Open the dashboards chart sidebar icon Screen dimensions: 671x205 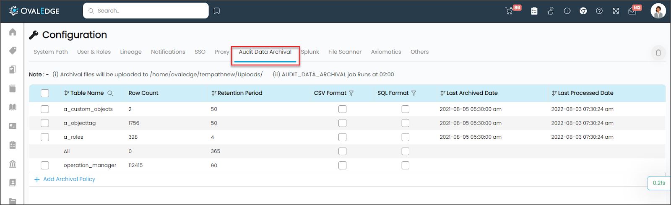click(x=13, y=126)
